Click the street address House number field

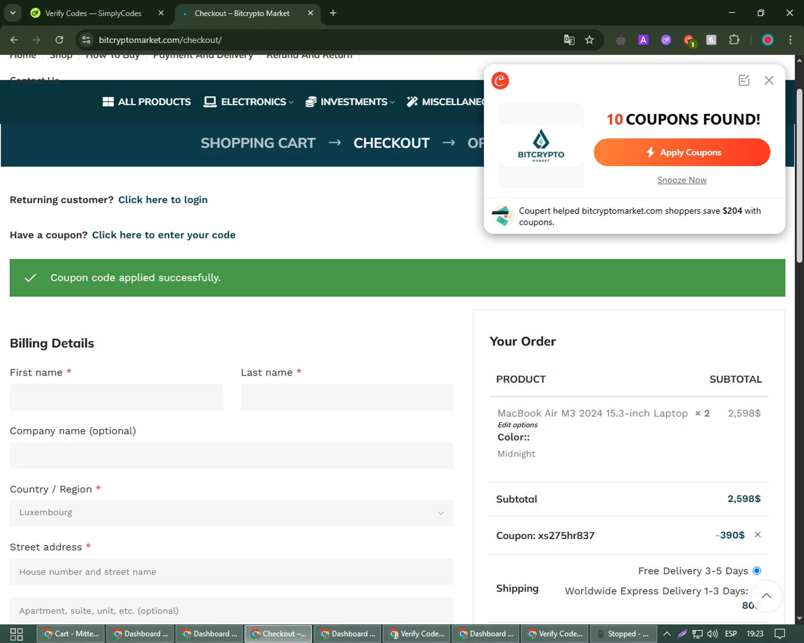point(232,572)
